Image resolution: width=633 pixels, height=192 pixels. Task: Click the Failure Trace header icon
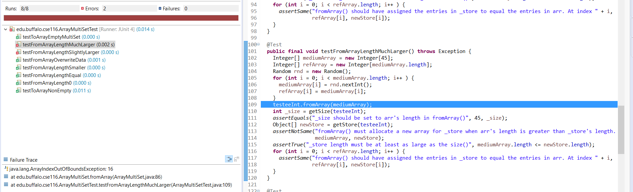[x=5, y=160]
